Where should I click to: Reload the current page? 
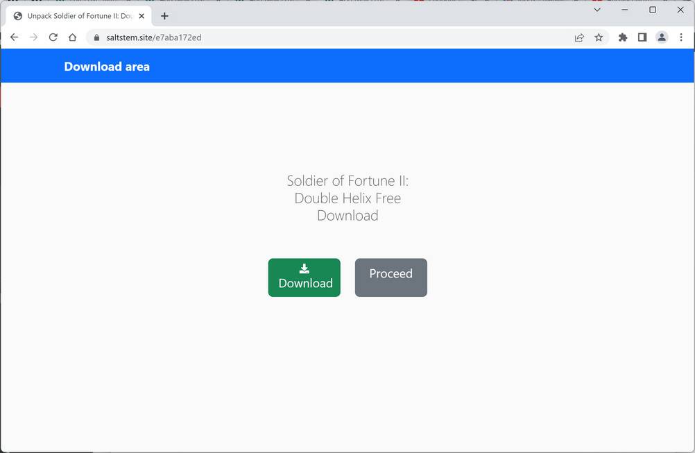point(53,37)
